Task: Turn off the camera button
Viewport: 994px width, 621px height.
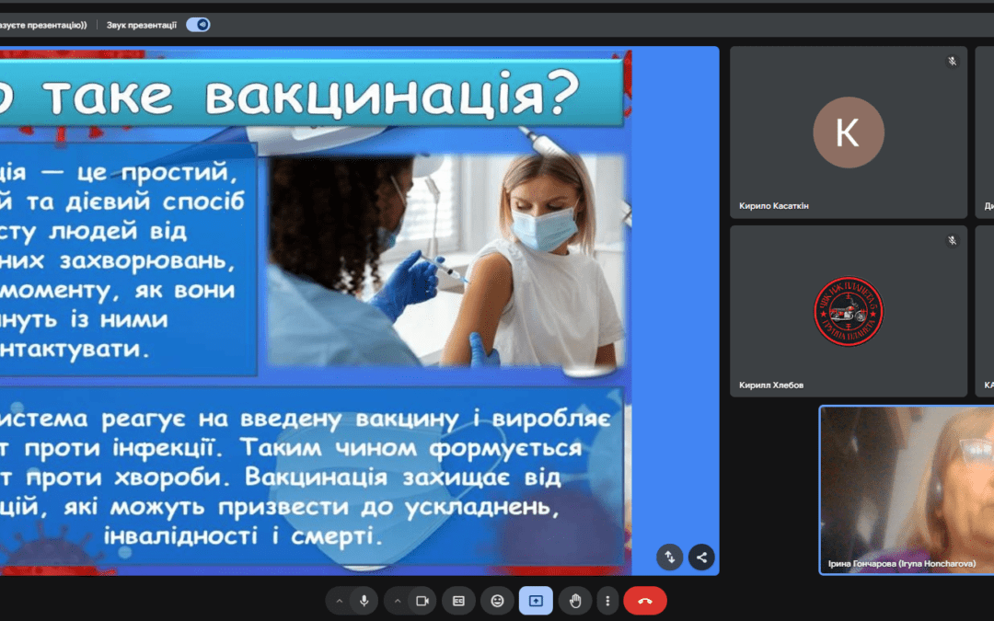Action: pos(422,601)
